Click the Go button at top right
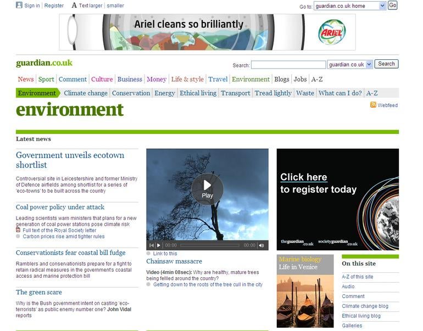This screenshot has height=331, width=423. coord(393,5)
